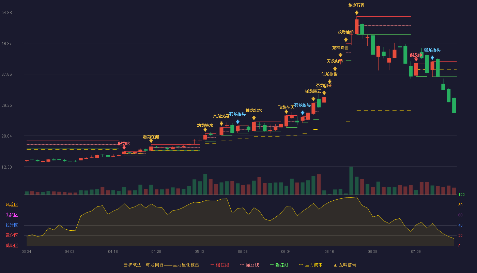Click the 04-16 date label
Viewport: 477px width, 273px height.
(x=113, y=252)
